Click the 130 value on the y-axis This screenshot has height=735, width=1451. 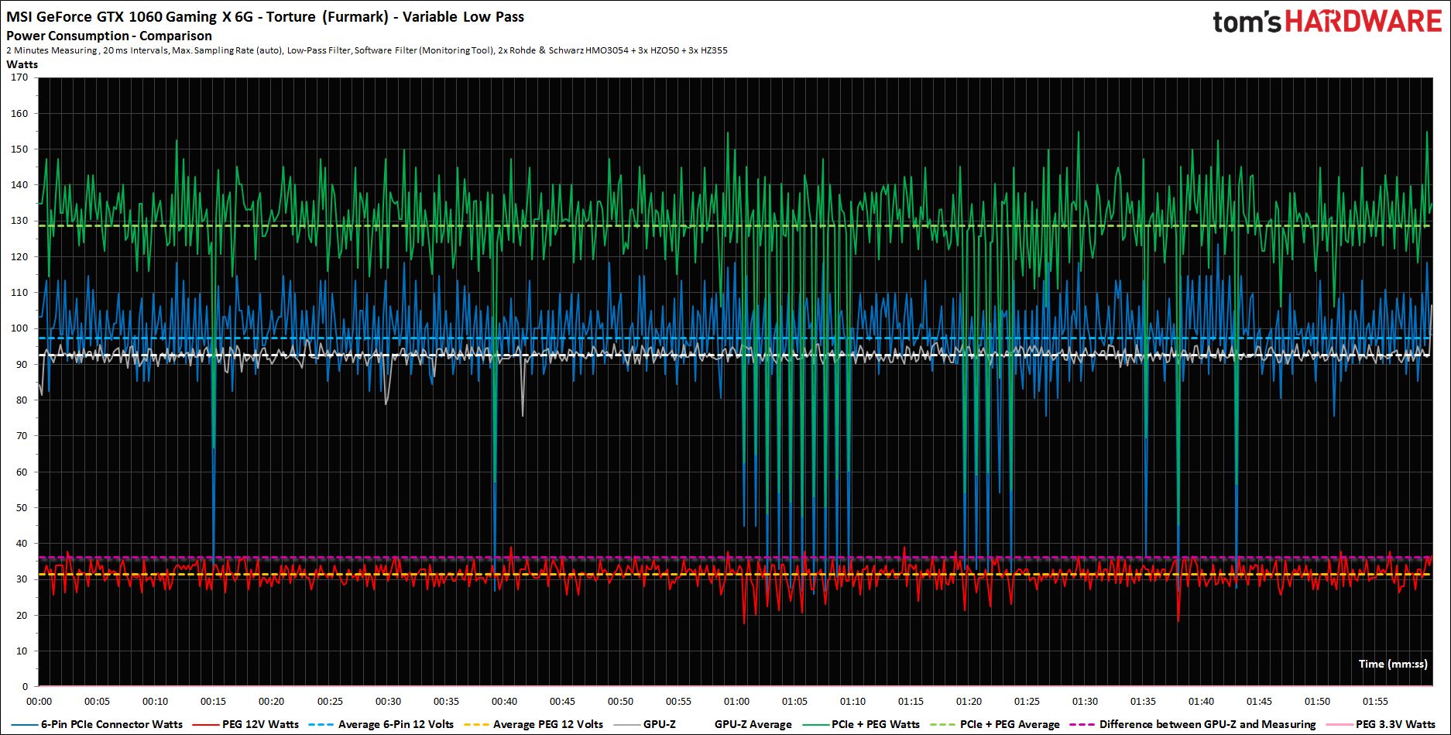coord(19,221)
